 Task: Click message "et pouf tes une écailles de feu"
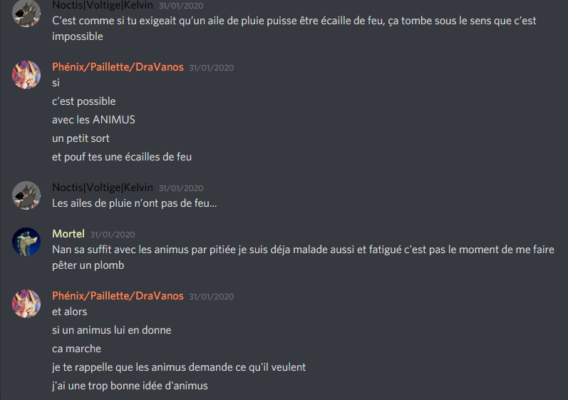click(x=122, y=157)
